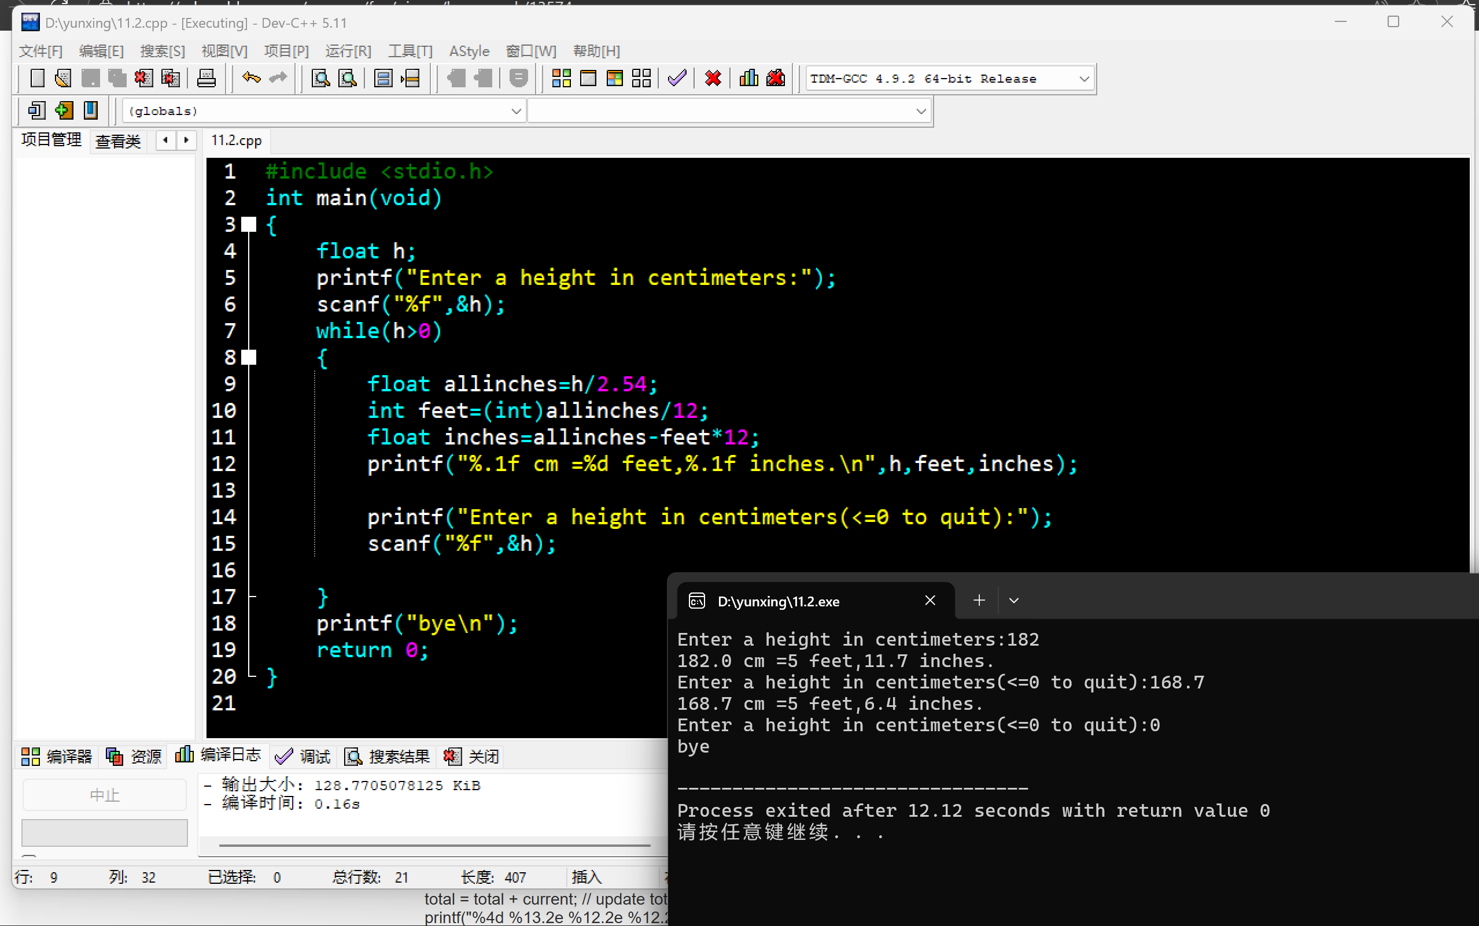Open the TDM-GCC compiler selection dropdown
The image size is (1479, 926).
(x=1083, y=79)
